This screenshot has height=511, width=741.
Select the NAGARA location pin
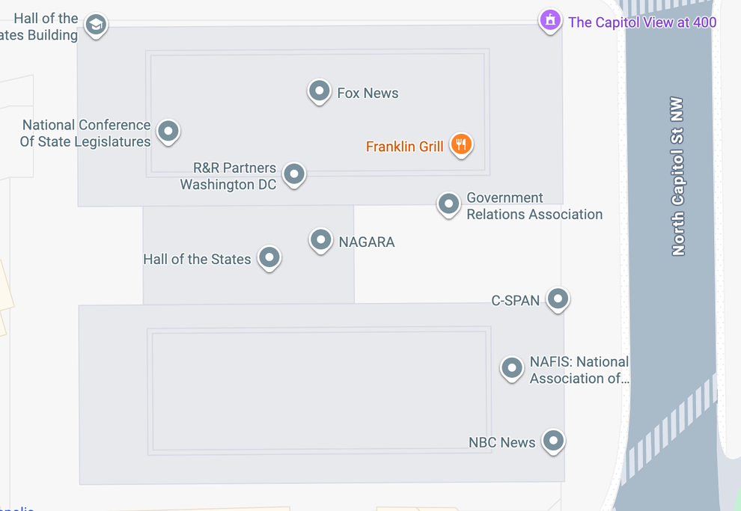(x=321, y=240)
